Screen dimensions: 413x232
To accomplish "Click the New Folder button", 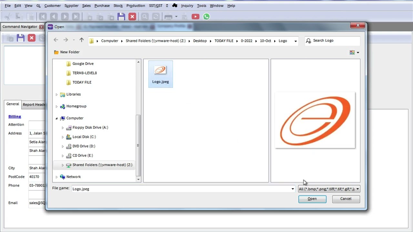I will click(66, 52).
